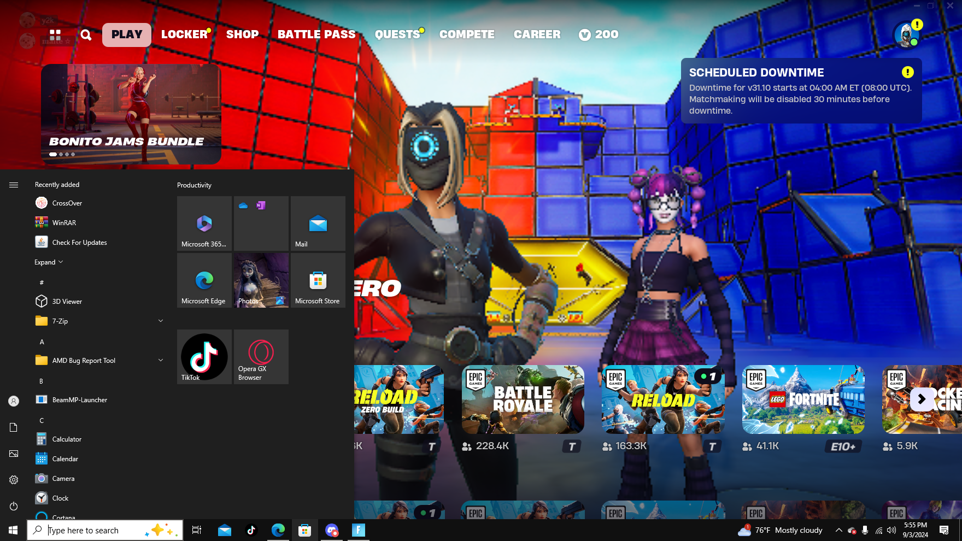Image resolution: width=962 pixels, height=541 pixels.
Task: Switch to the QUESTS tab
Action: [x=398, y=34]
